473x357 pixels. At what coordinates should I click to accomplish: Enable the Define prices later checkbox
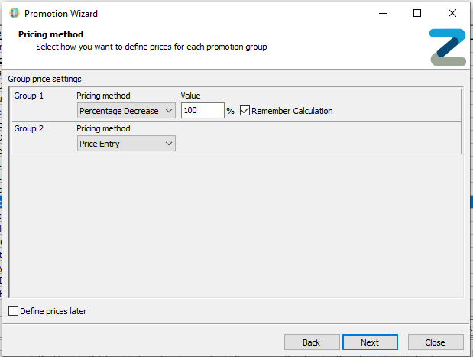[x=13, y=311]
